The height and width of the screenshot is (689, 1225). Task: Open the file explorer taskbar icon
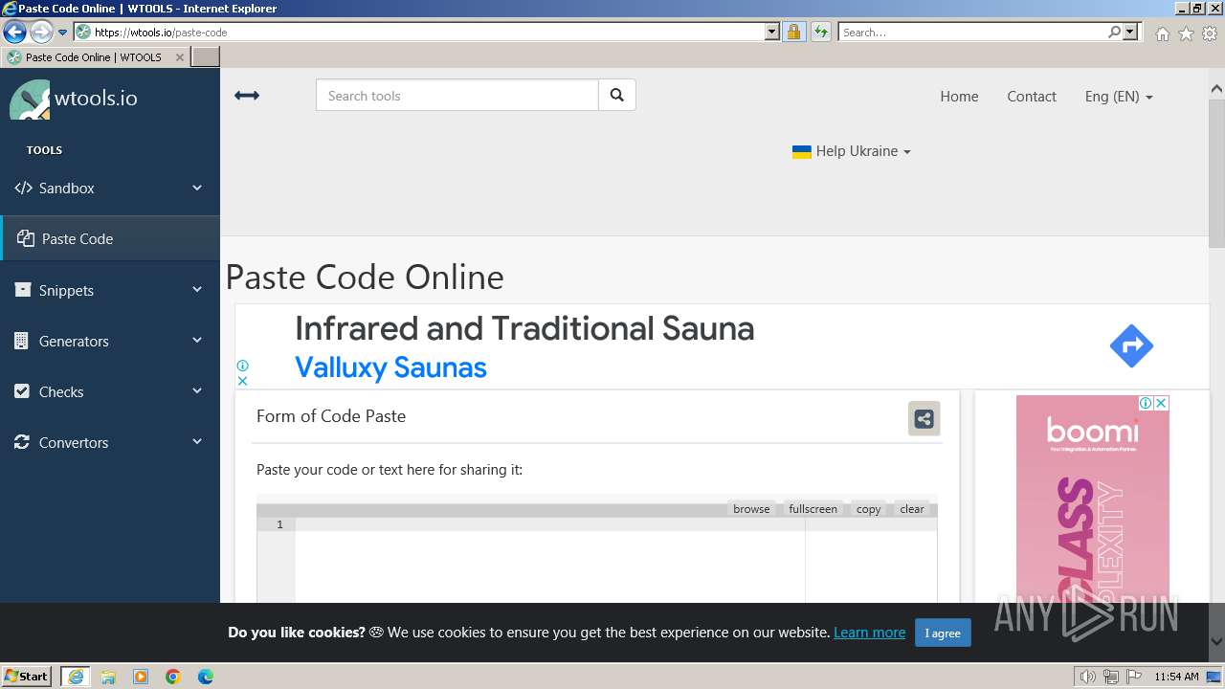tap(108, 677)
